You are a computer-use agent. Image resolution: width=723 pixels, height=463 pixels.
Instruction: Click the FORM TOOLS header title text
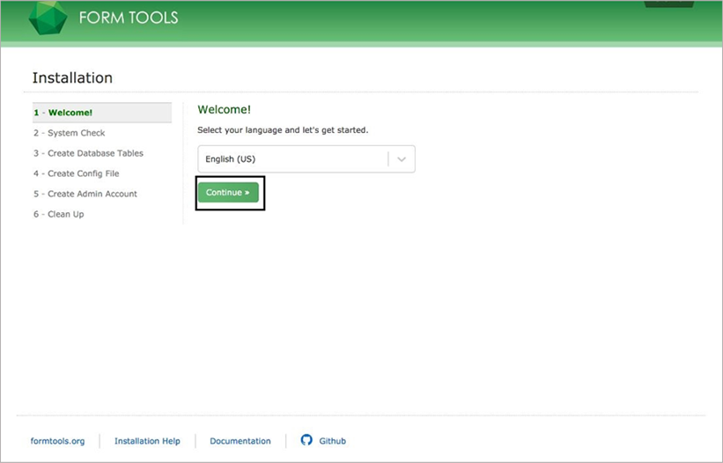(129, 18)
